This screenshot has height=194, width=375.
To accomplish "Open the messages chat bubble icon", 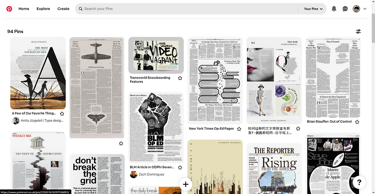I will click(x=345, y=9).
